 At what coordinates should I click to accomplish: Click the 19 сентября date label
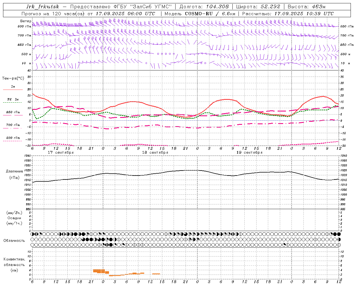pos(249,152)
